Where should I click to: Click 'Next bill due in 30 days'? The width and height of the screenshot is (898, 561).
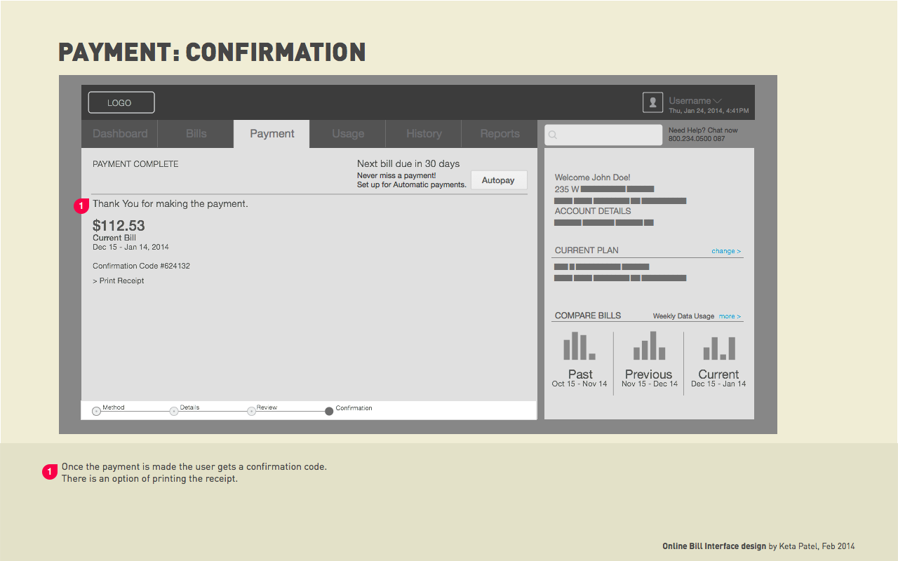click(x=408, y=164)
